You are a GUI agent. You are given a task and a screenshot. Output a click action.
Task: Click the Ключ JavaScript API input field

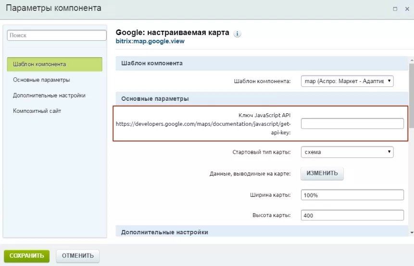point(352,124)
